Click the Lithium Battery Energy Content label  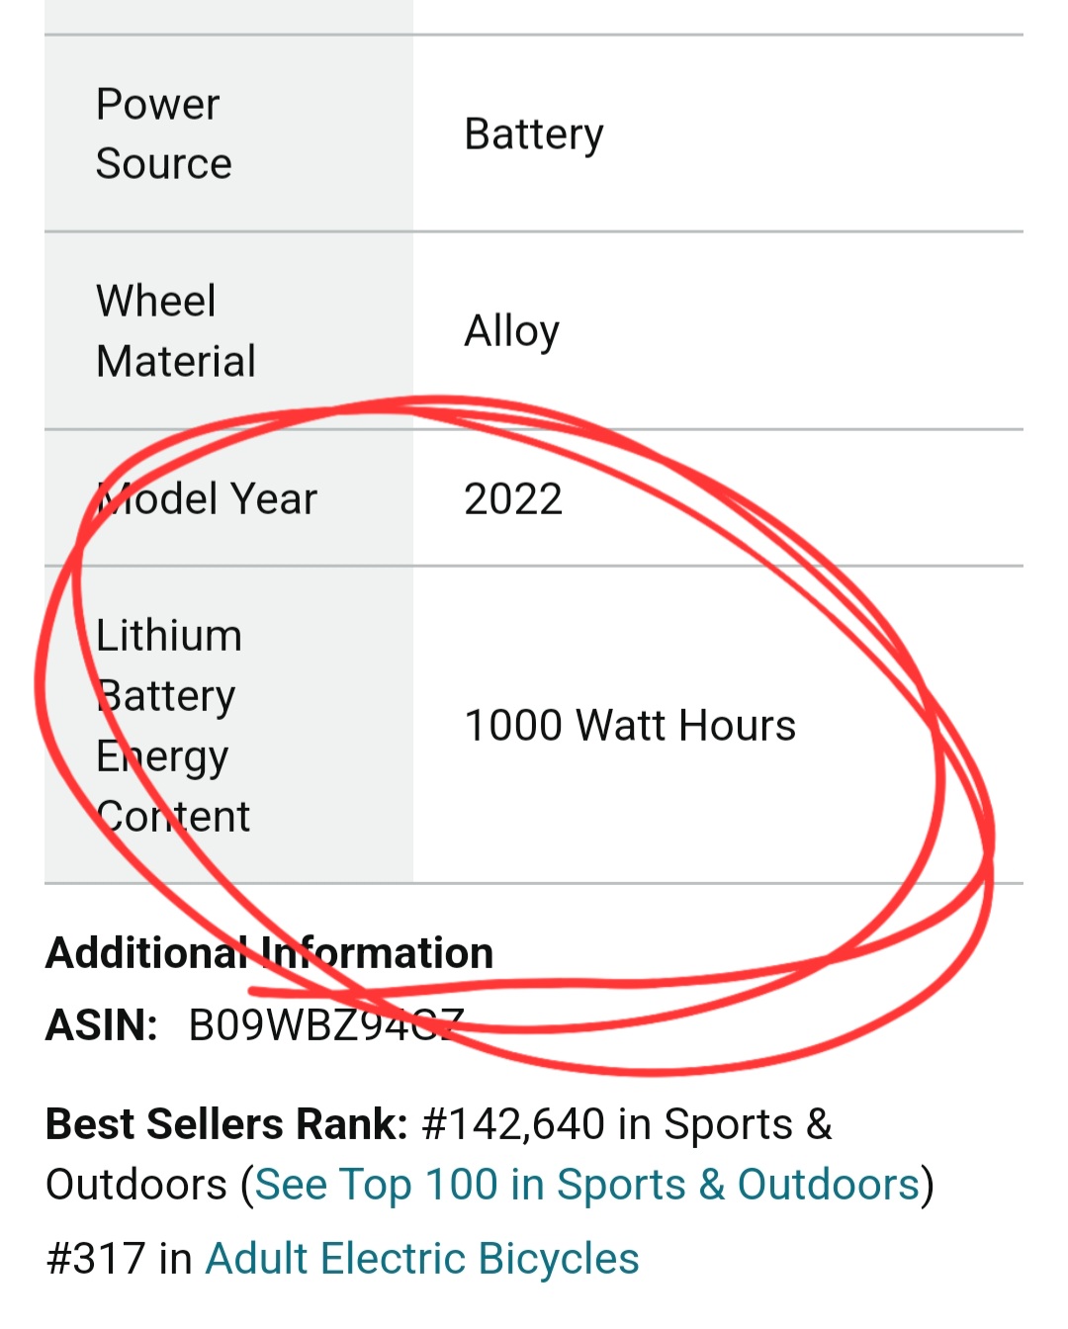(173, 726)
